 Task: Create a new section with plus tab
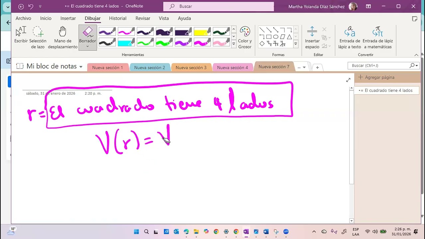(x=317, y=67)
